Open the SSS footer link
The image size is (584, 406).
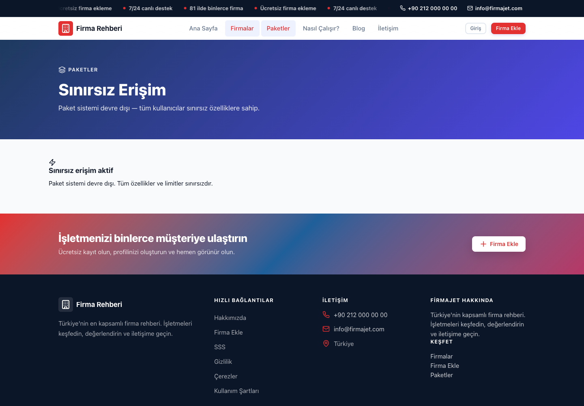220,347
